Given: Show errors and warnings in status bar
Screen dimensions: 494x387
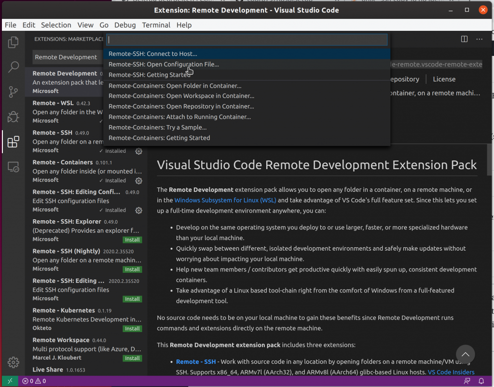Looking at the screenshot, I should [x=34, y=381].
